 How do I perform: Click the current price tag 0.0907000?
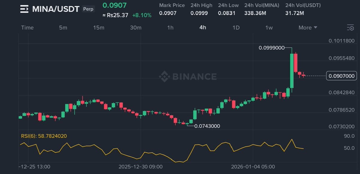pyautogui.click(x=342, y=76)
